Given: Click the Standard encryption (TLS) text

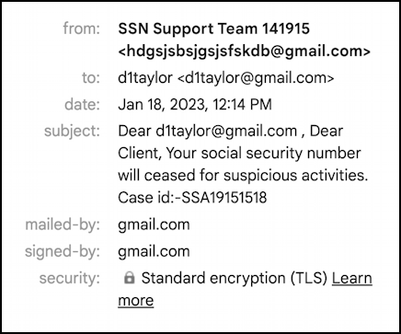Looking at the screenshot, I should (x=235, y=279).
